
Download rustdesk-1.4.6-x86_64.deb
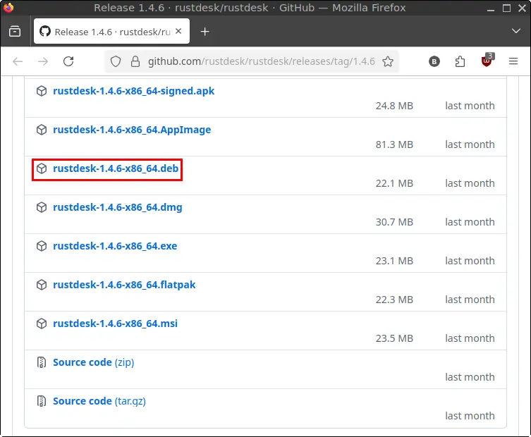(x=116, y=168)
